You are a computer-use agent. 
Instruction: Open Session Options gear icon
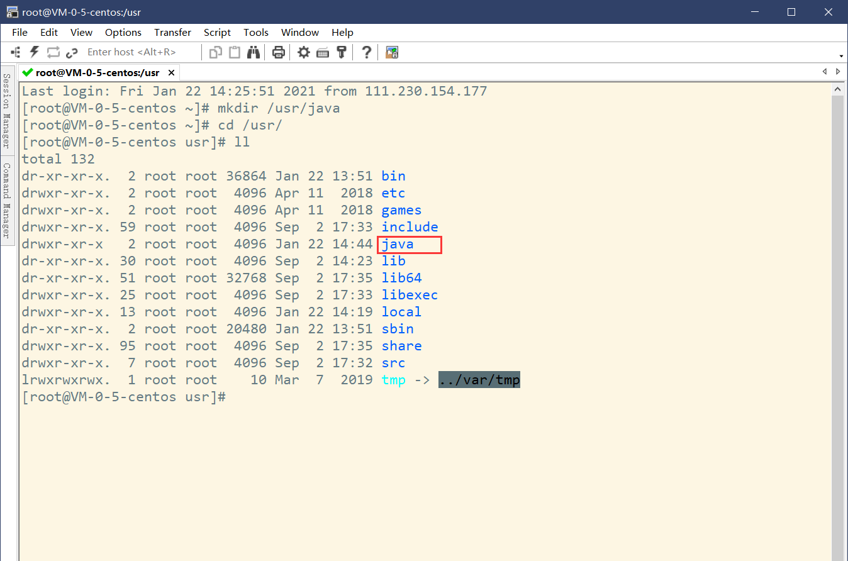[x=304, y=52]
